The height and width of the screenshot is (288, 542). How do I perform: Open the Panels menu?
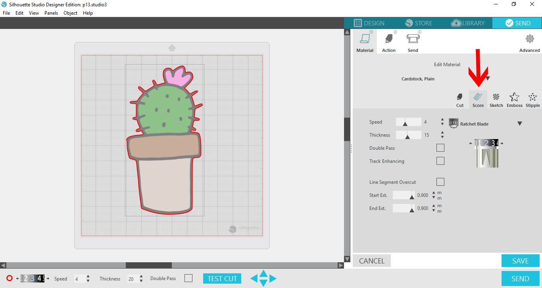[51, 13]
